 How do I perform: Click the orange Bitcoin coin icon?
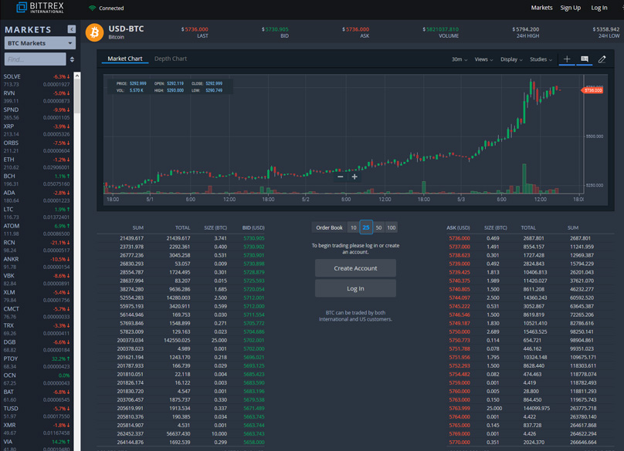pos(95,32)
